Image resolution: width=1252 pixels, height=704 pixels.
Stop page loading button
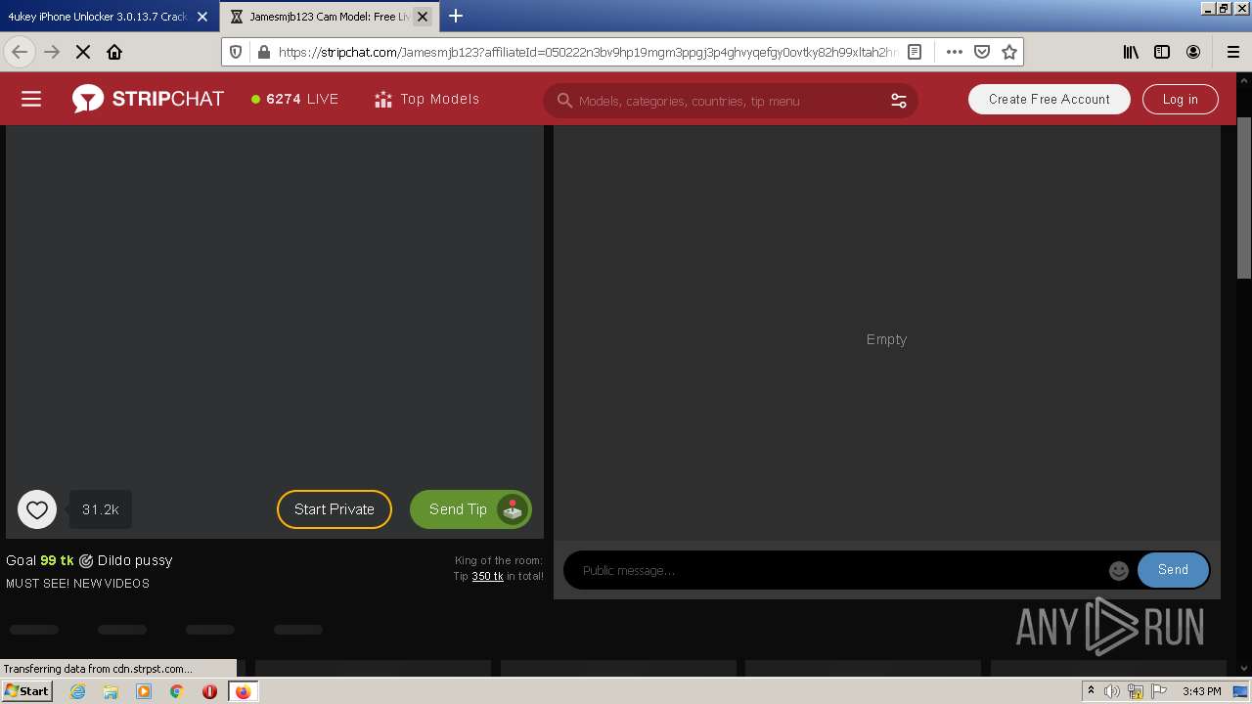[x=83, y=52]
